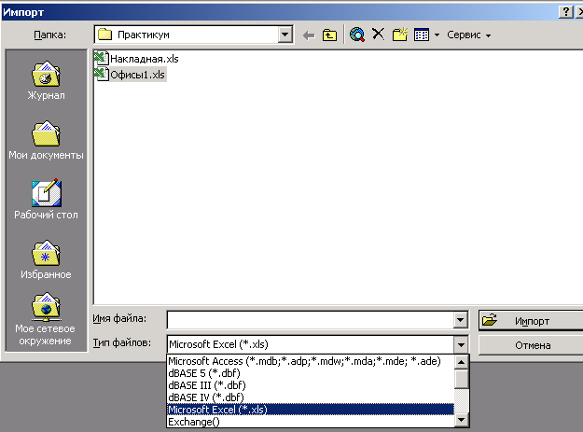Click the file type list scrollbar thumb

(461, 379)
